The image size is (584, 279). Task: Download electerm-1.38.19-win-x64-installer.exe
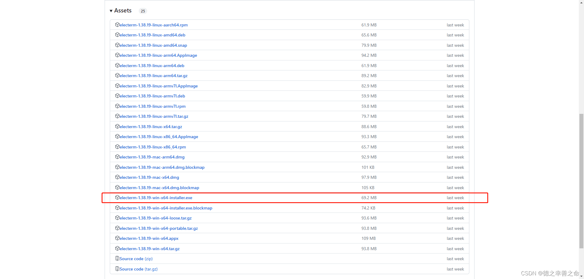point(156,198)
